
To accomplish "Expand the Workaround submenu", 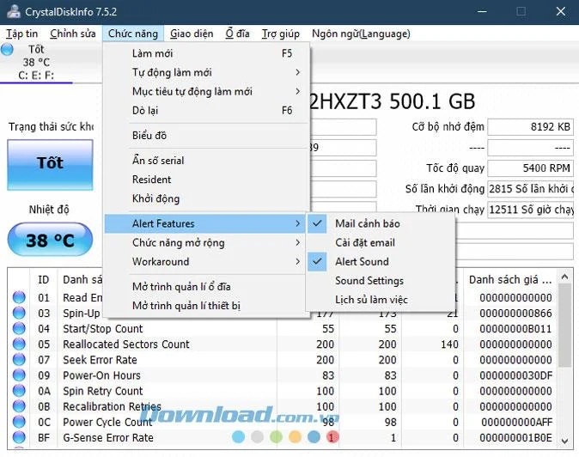I will click(x=207, y=261).
